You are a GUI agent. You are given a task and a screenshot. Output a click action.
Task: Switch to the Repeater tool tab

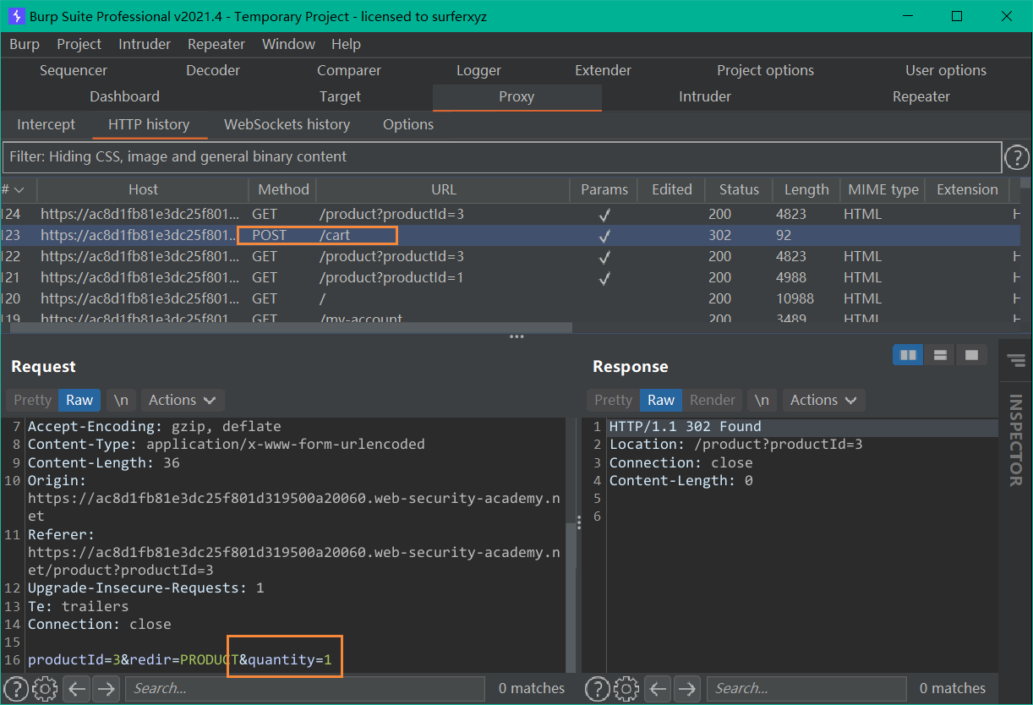921,97
